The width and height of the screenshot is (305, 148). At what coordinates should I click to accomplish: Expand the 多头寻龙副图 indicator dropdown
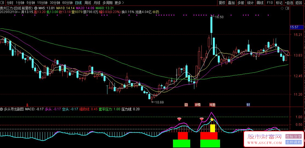click(2, 109)
